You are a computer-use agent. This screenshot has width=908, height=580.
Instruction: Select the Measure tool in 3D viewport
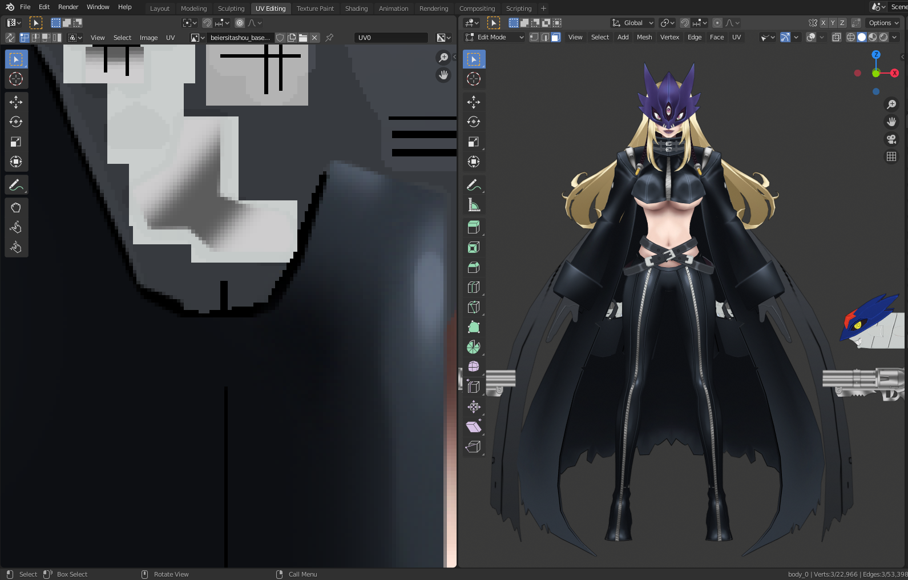pyautogui.click(x=474, y=205)
